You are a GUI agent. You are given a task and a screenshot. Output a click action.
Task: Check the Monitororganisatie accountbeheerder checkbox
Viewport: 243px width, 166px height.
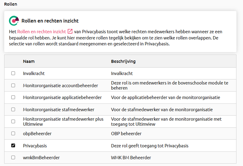click(13, 85)
